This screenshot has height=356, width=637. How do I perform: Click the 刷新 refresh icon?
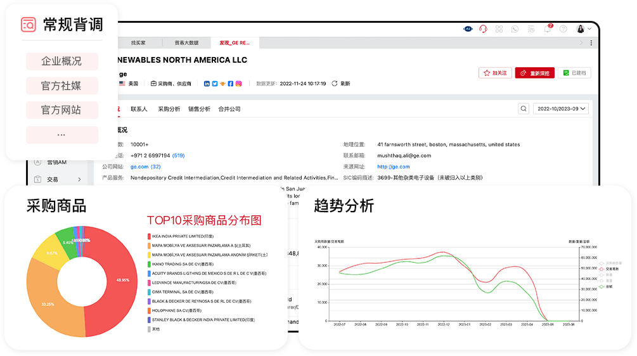(335, 84)
